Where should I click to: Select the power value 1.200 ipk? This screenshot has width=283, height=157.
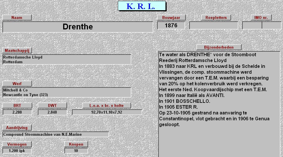[17, 151]
